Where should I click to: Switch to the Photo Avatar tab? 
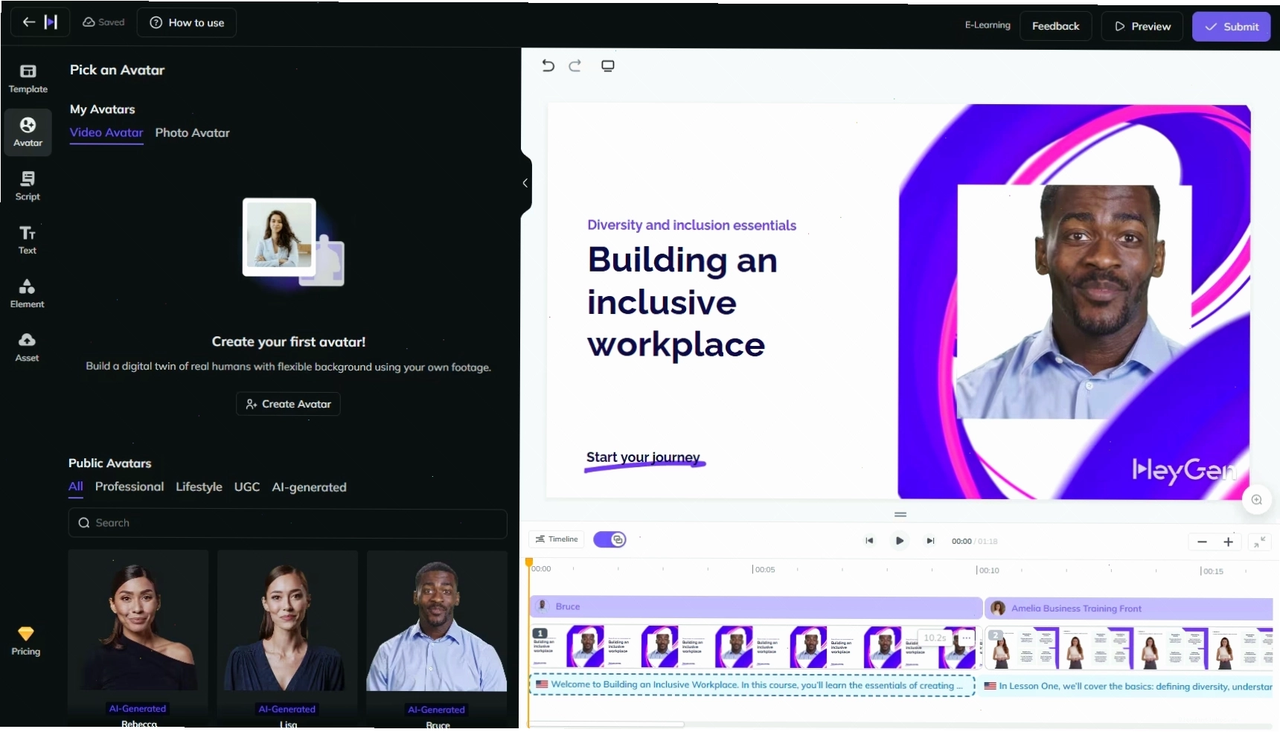(x=192, y=132)
